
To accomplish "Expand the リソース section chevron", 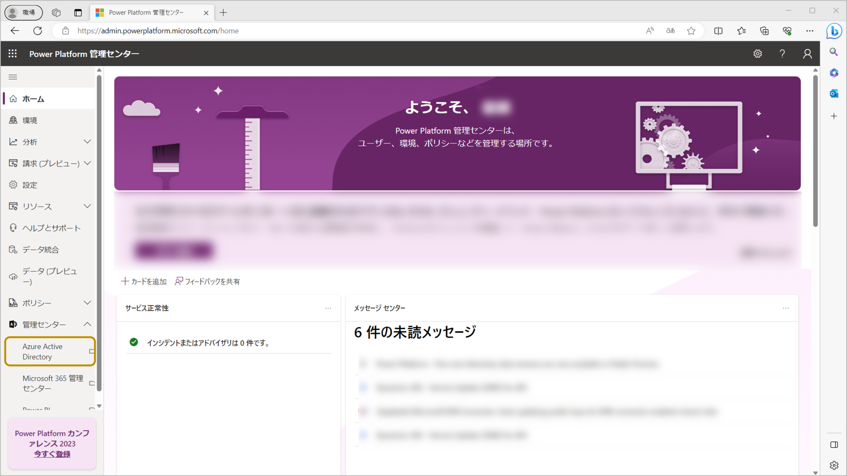I will pyautogui.click(x=87, y=206).
